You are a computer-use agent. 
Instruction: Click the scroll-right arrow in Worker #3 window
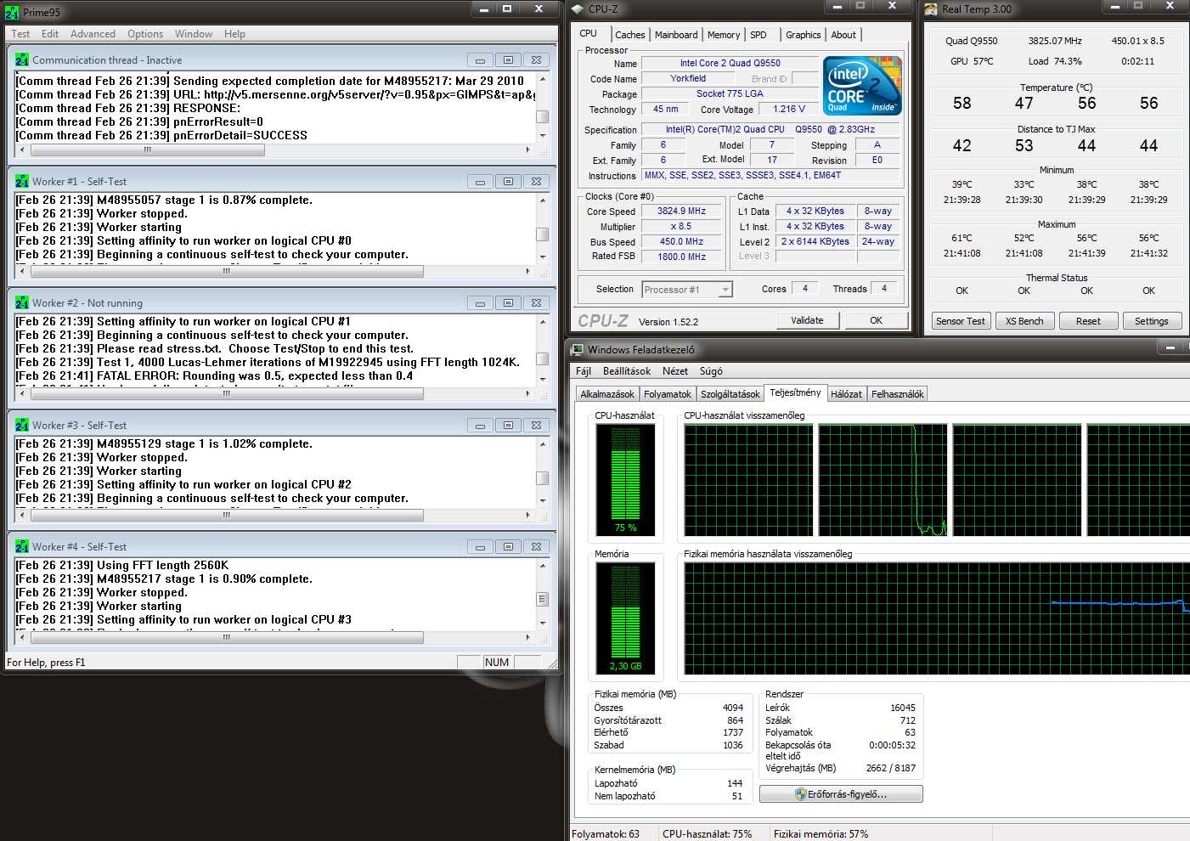pos(528,515)
